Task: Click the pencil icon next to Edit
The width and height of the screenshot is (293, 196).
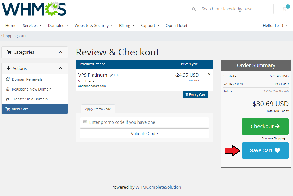Action: point(112,75)
